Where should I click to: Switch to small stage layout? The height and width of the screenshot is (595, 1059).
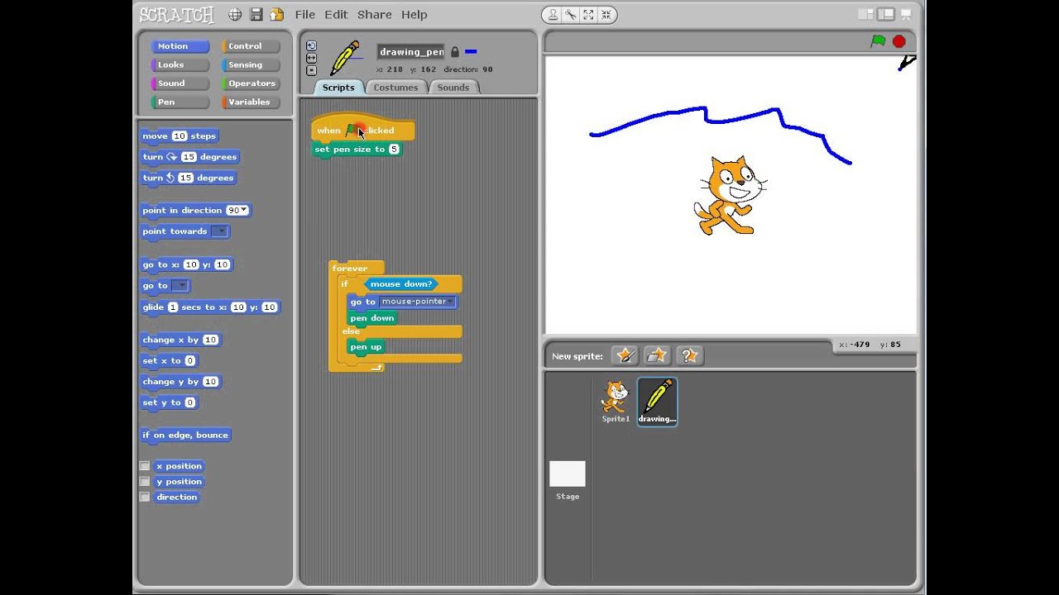coord(866,14)
